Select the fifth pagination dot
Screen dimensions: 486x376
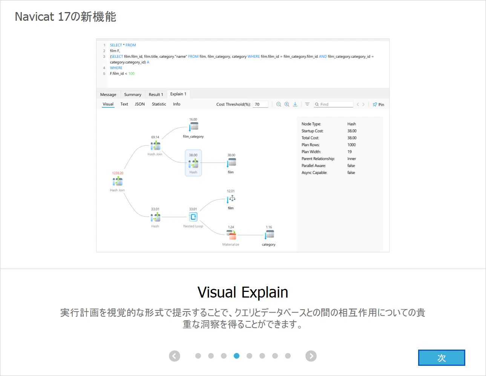click(250, 356)
